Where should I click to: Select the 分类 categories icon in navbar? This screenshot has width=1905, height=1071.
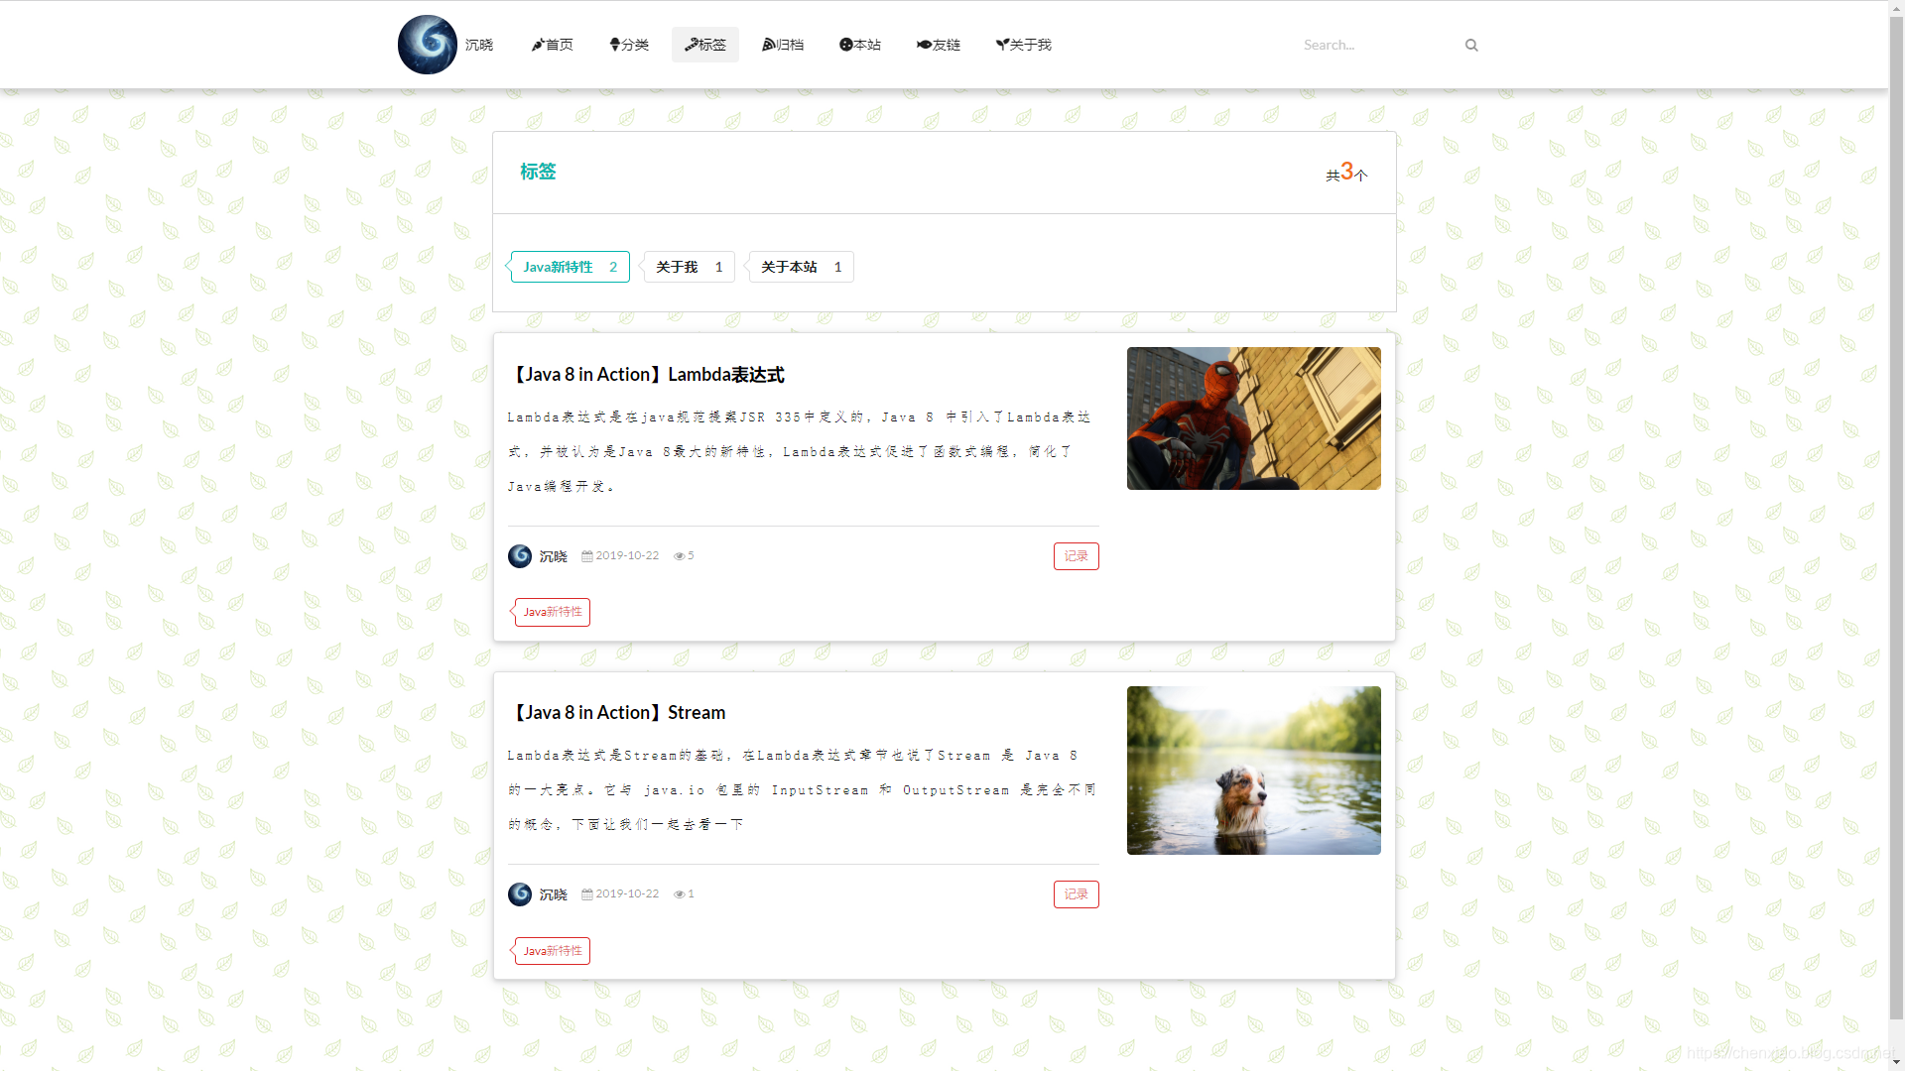pos(613,45)
